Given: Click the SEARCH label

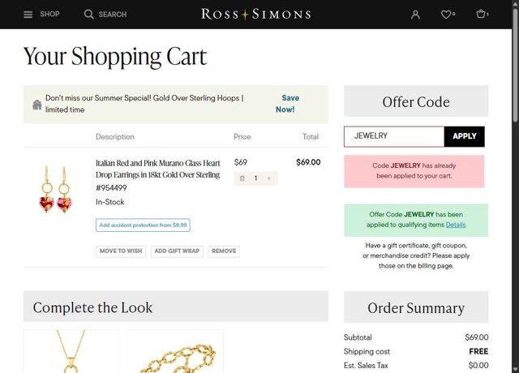Looking at the screenshot, I should 113,15.
